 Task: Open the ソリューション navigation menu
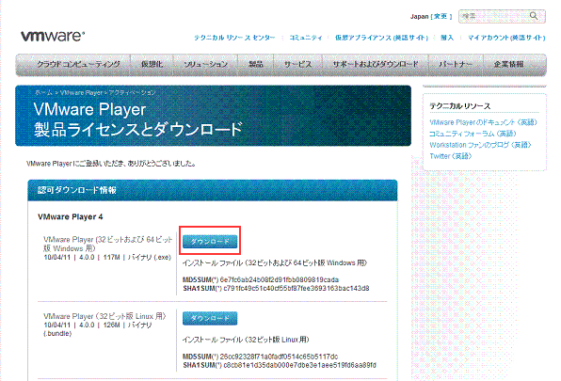pyautogui.click(x=206, y=64)
